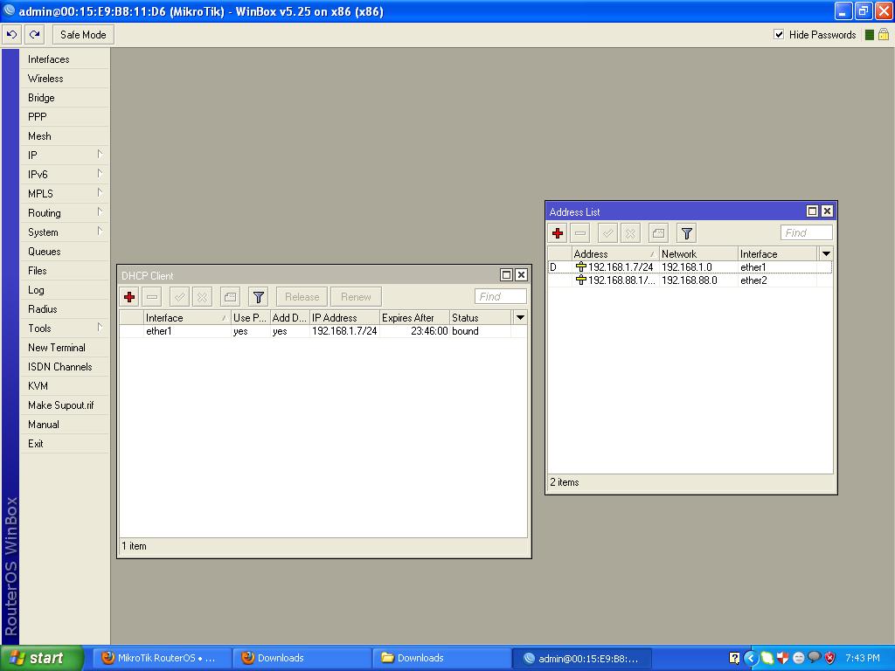Image resolution: width=895 pixels, height=671 pixels.
Task: Click enable checkmark icon in DHCP Client
Action: [179, 297]
